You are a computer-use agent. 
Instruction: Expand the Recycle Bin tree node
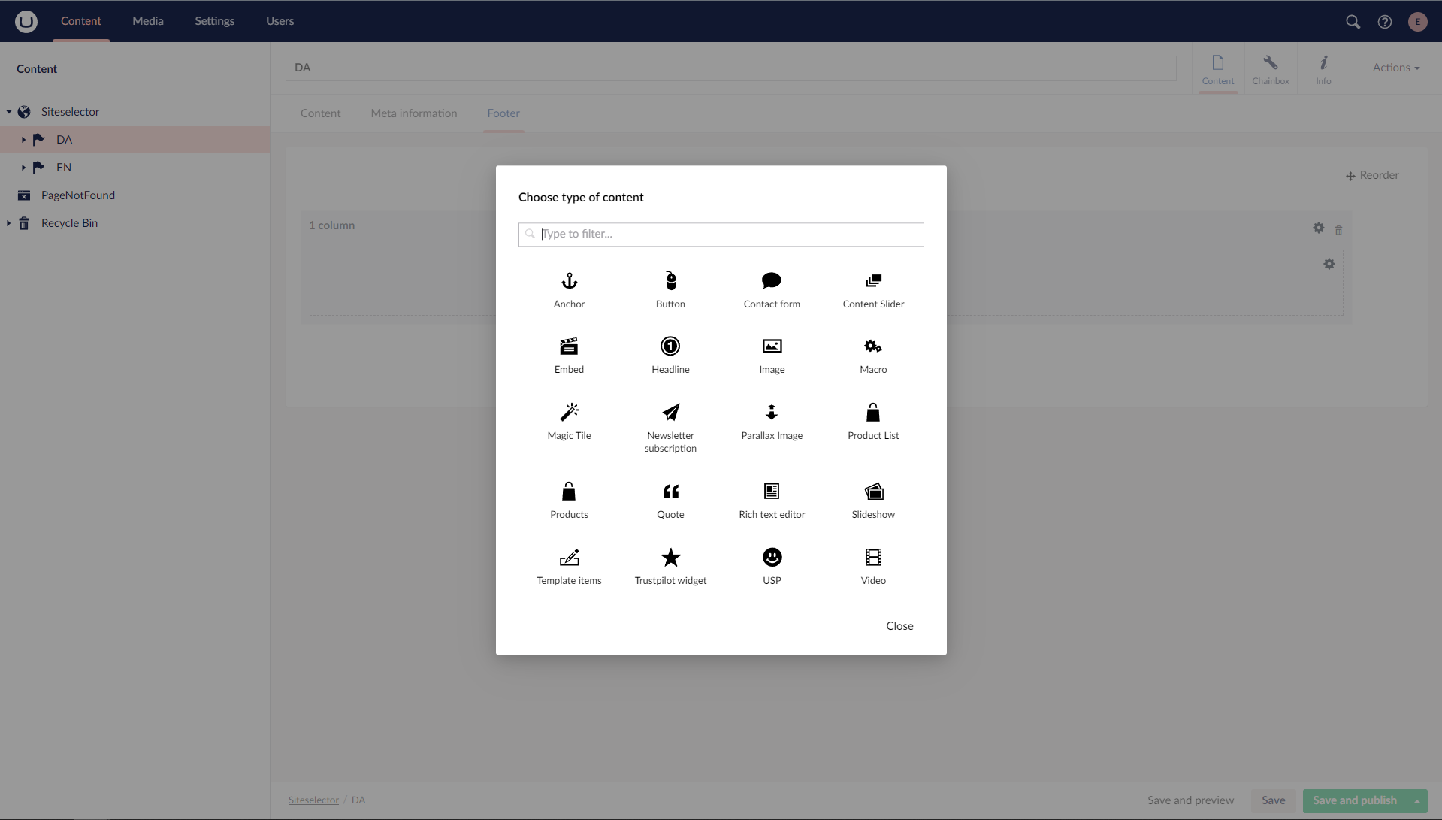click(x=8, y=223)
